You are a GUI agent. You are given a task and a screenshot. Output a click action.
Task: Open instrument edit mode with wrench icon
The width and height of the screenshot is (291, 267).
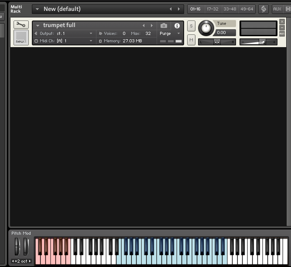pos(21,24)
